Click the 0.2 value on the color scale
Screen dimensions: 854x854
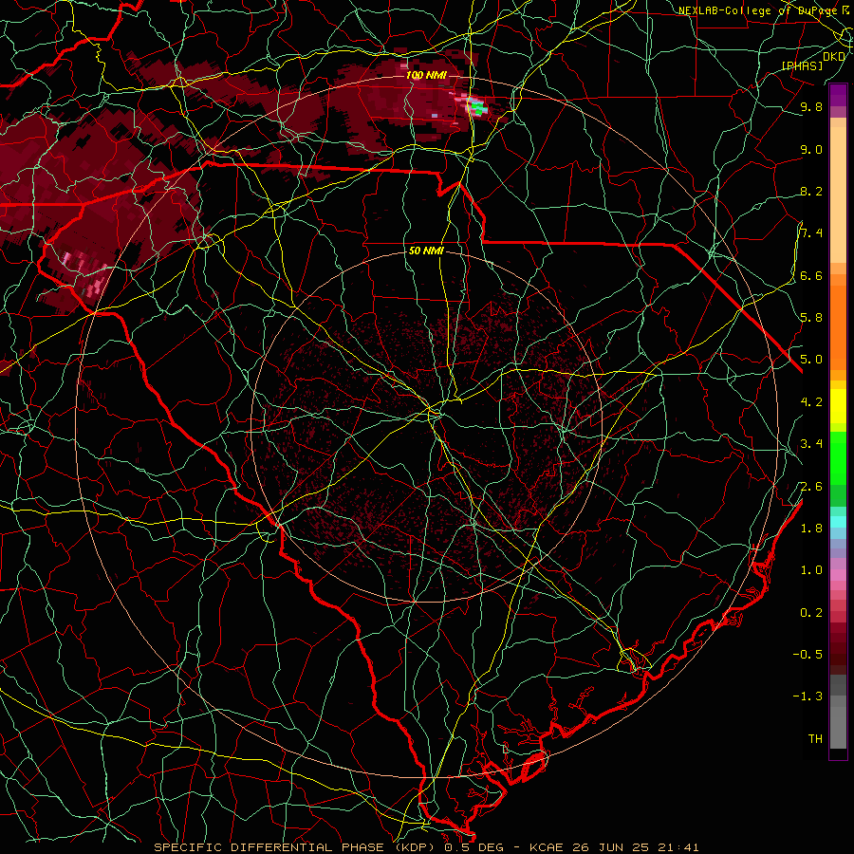[x=811, y=613]
